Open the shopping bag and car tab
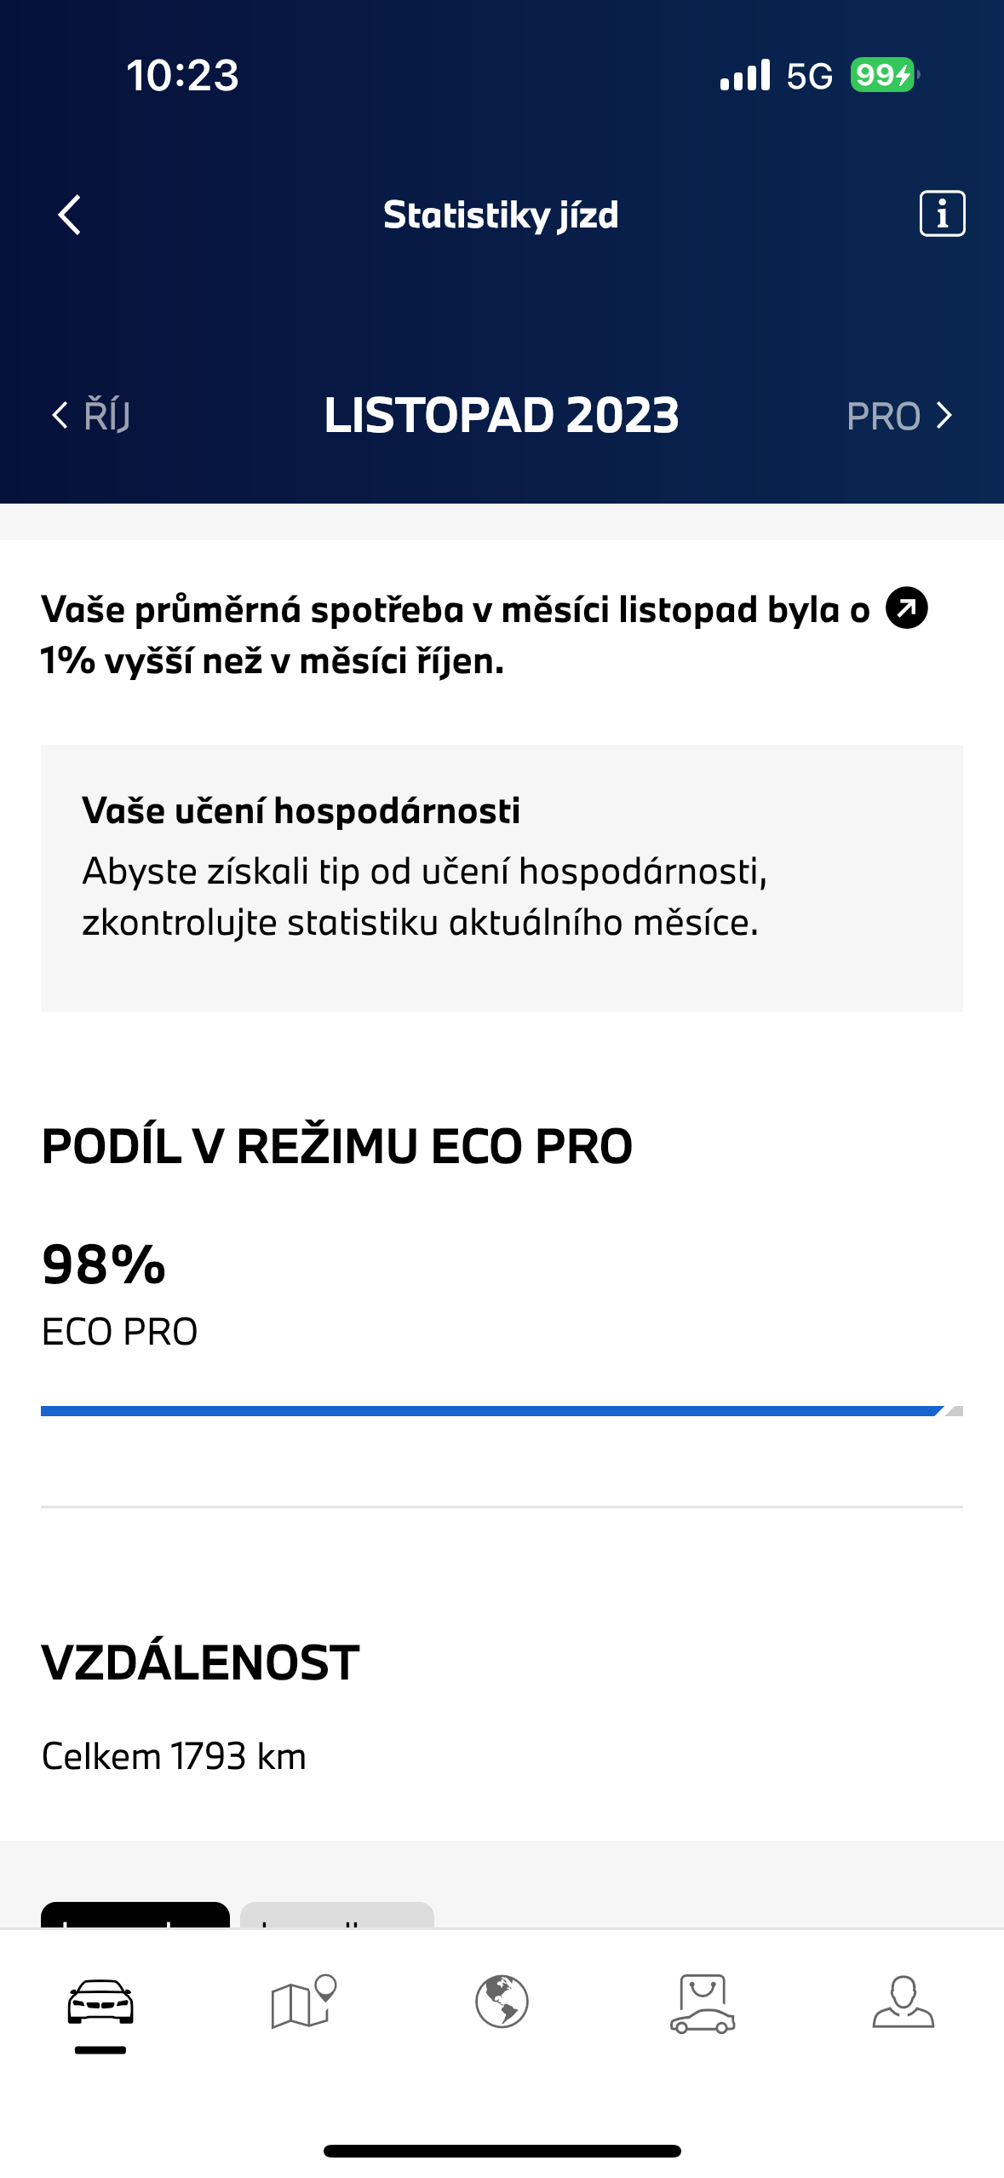This screenshot has height=2178, width=1004. [703, 2004]
